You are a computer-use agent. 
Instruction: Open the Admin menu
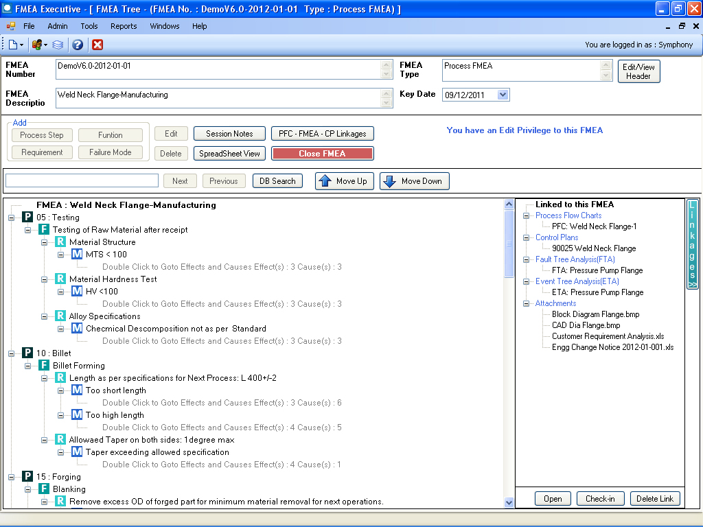58,26
